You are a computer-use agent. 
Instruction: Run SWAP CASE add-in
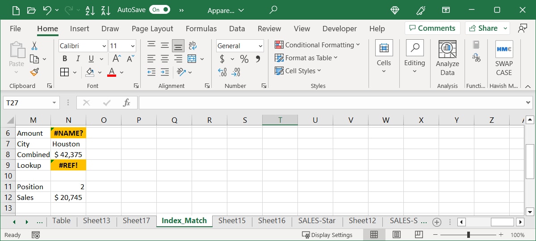[x=504, y=58]
